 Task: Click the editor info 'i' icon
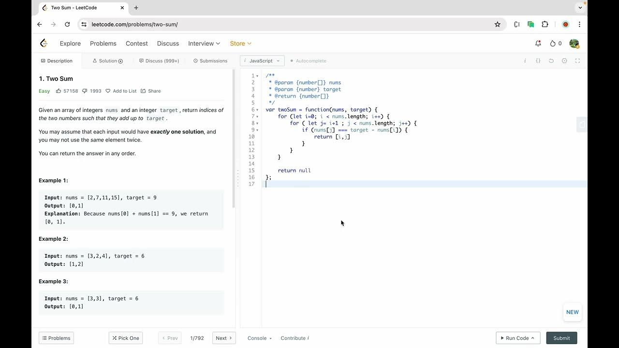coord(525,61)
